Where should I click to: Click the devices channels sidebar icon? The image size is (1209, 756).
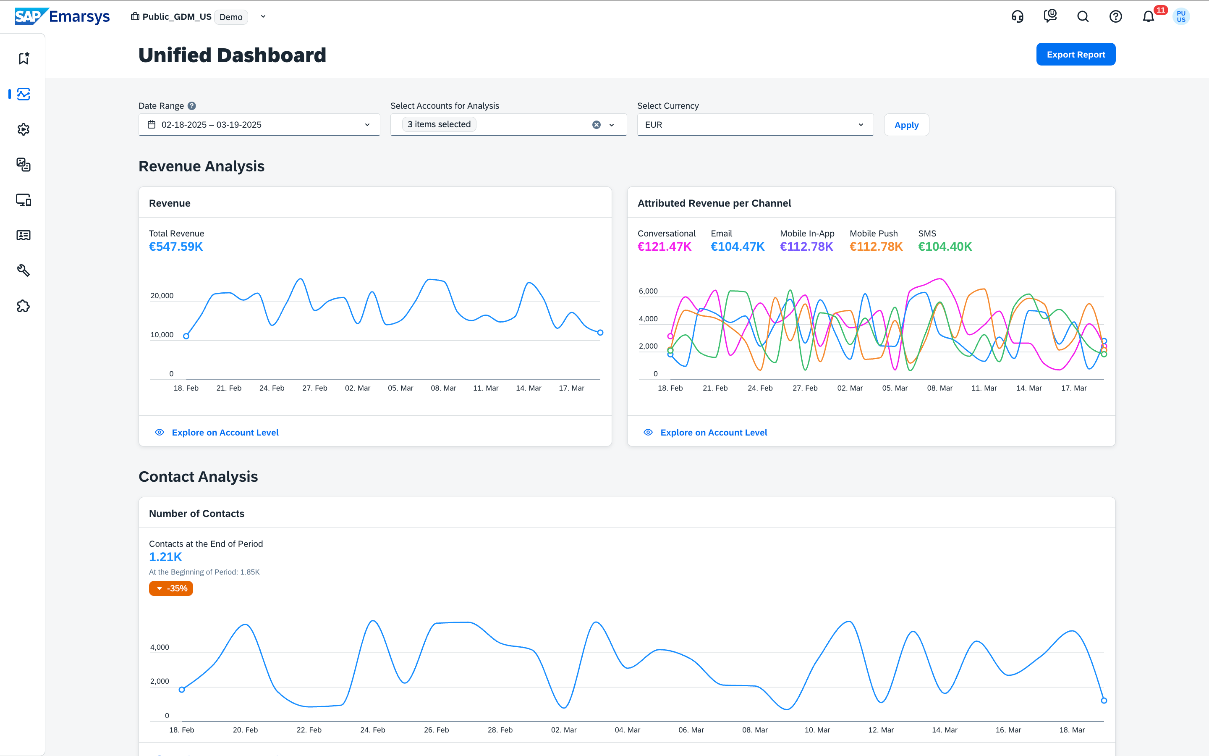(24, 200)
